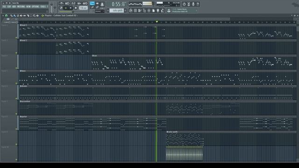The width and height of the screenshot is (299, 168).
Task: Select the playlist Slice tool
Action: [x=28, y=15]
